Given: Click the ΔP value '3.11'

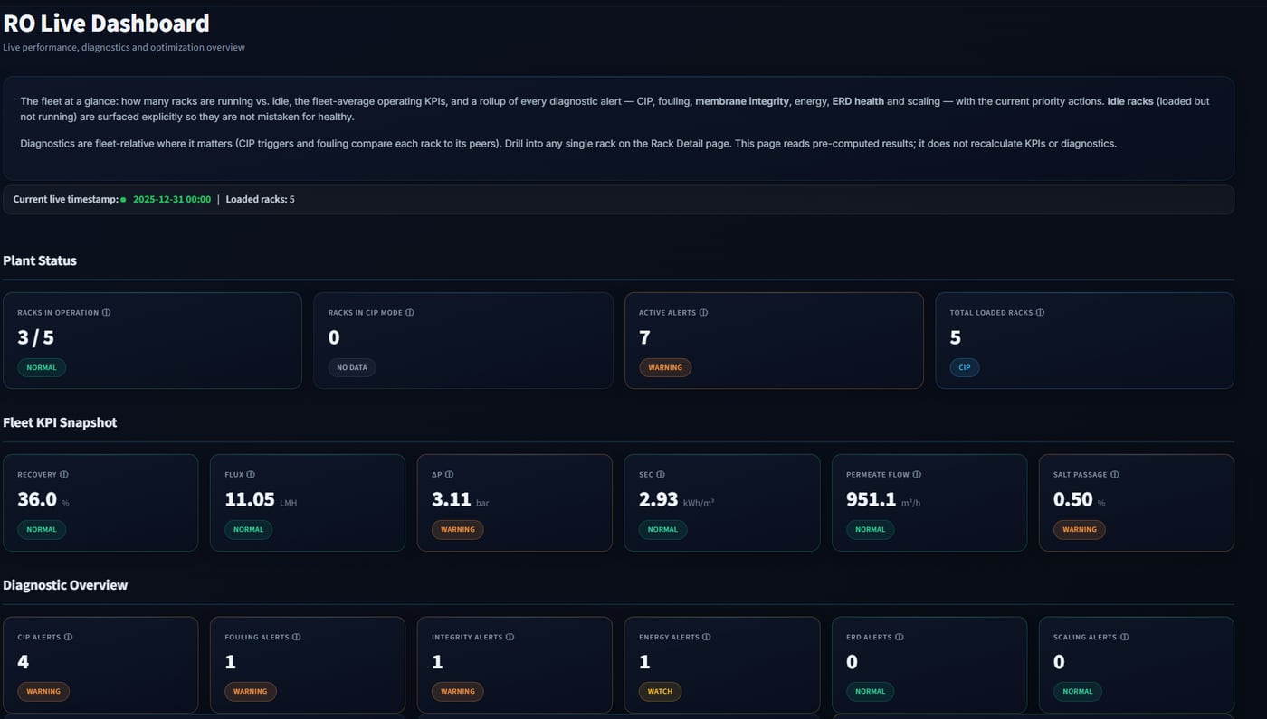Looking at the screenshot, I should (x=451, y=500).
